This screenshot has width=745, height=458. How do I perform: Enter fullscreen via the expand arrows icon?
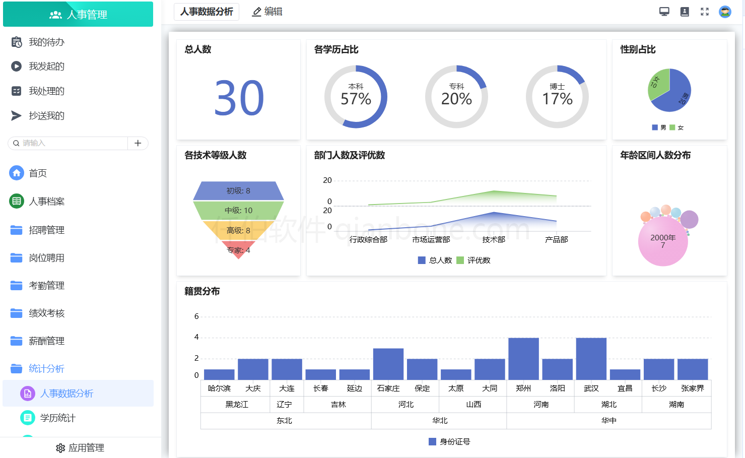[704, 11]
